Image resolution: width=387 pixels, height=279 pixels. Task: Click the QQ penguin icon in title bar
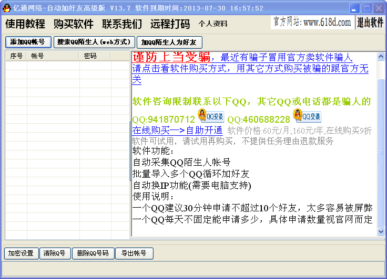coord(7,8)
